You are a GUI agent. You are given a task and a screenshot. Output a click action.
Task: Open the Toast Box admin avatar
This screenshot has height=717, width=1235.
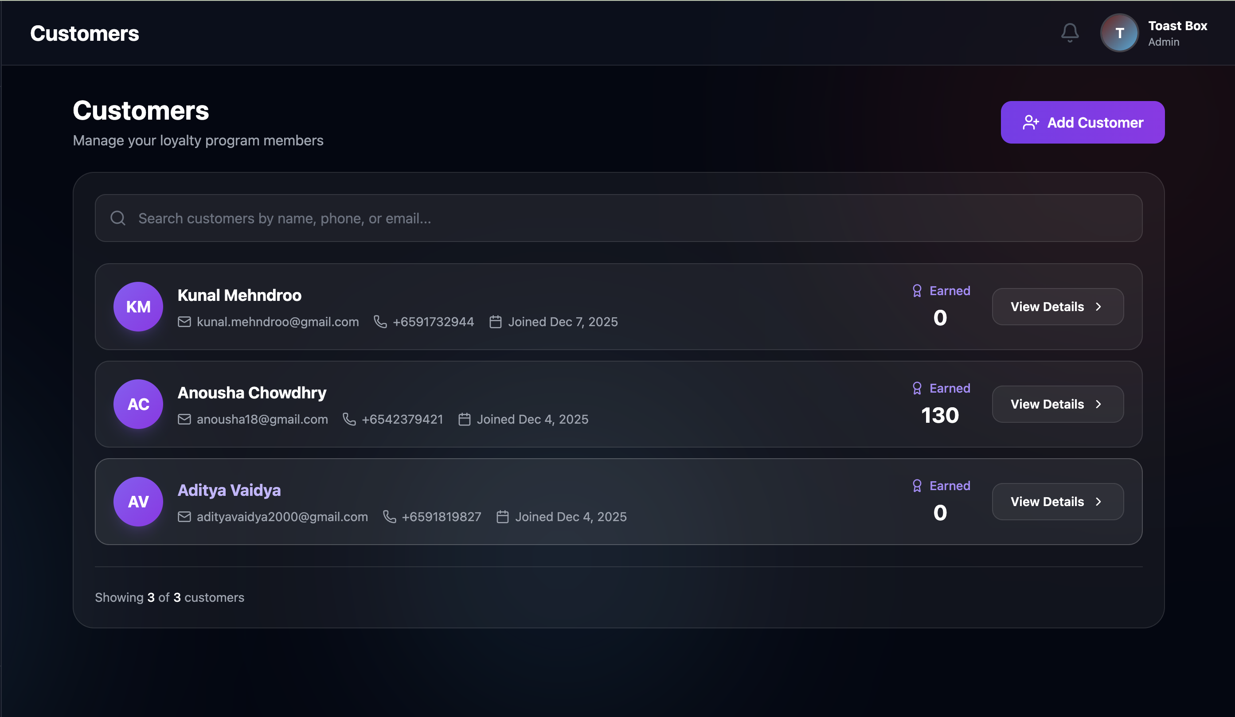1119,33
